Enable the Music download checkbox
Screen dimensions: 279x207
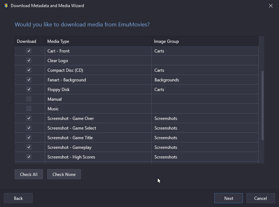(x=29, y=108)
